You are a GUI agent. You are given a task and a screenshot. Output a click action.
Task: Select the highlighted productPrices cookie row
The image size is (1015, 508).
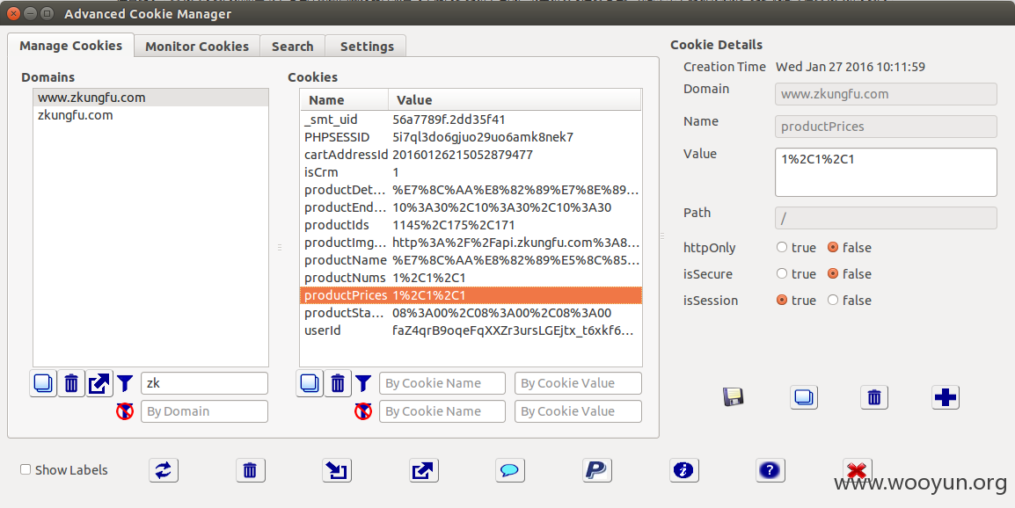471,295
